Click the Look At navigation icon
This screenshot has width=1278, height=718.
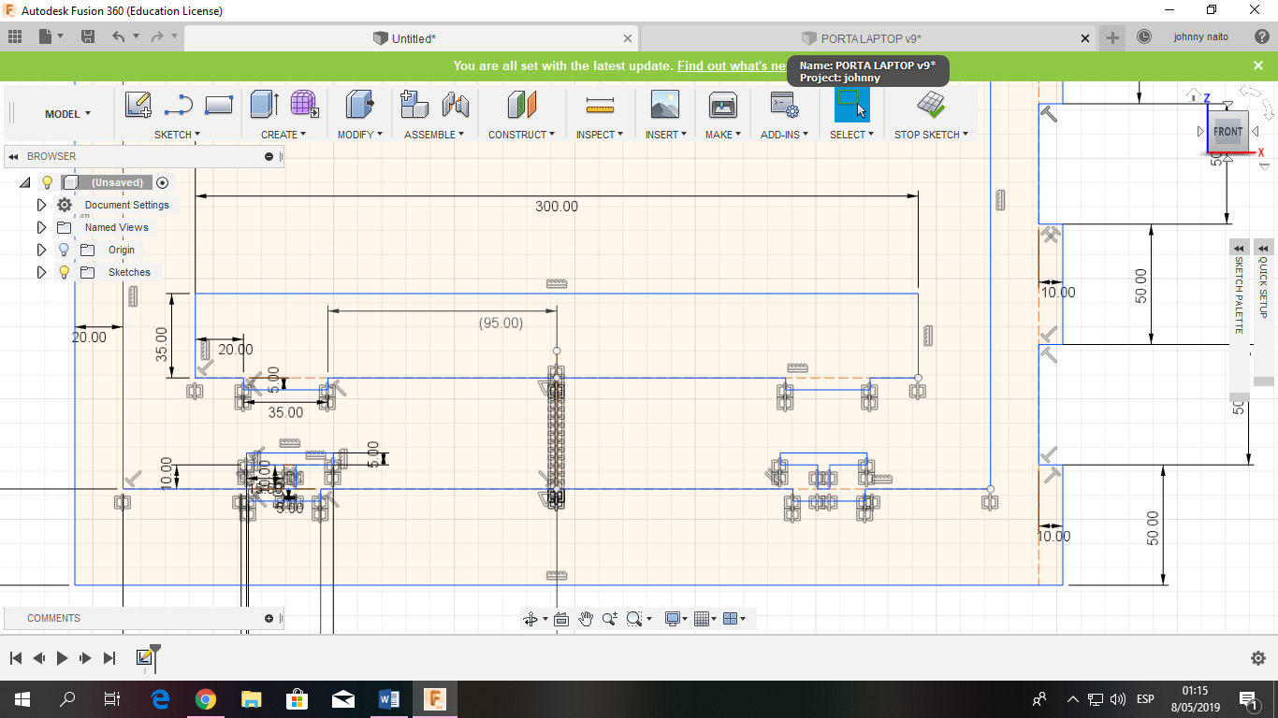pos(561,619)
